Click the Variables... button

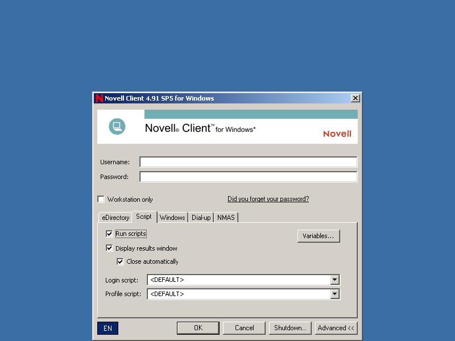coord(318,236)
